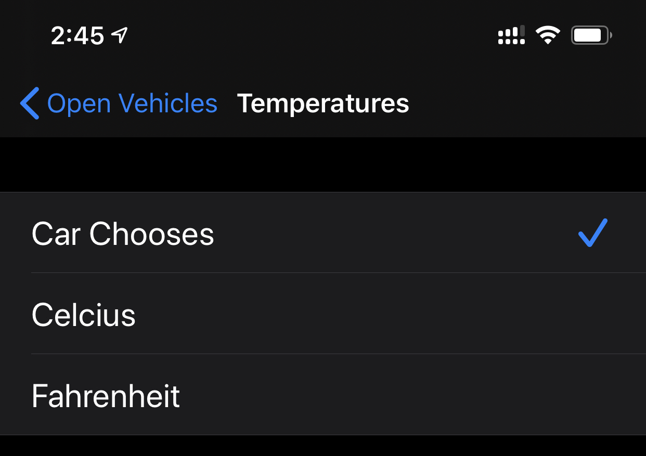Tap the Celcius text label
Screen dimensions: 646x456
pyautogui.click(x=84, y=315)
